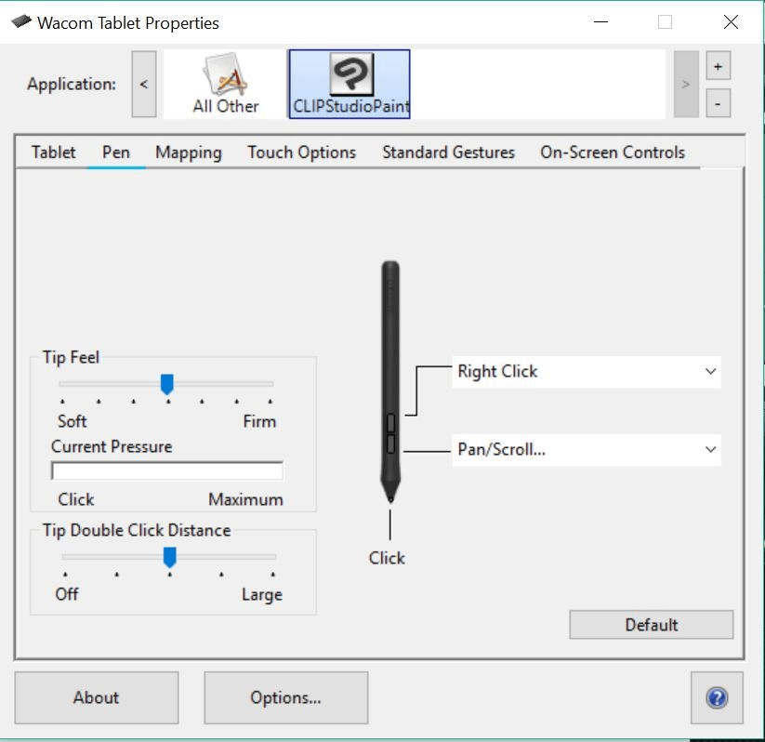This screenshot has width=765, height=742.
Task: Select the CLIPStudioPaint application icon
Action: (350, 84)
